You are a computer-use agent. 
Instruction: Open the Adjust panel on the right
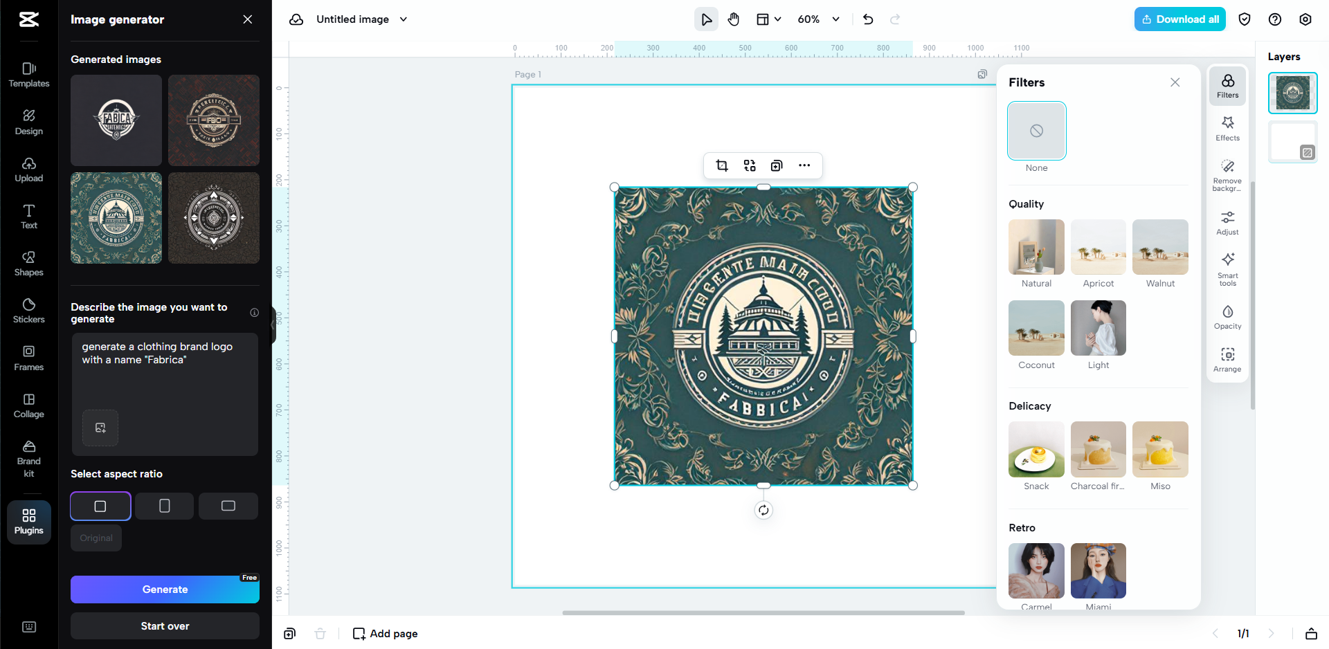click(x=1227, y=223)
